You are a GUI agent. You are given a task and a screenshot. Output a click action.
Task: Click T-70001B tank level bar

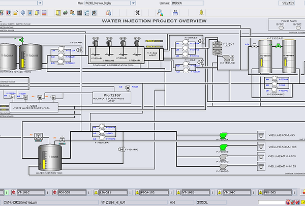pyautogui.click(x=23, y=60)
